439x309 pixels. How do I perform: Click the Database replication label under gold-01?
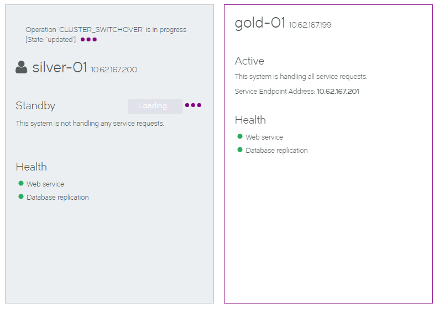(276, 150)
